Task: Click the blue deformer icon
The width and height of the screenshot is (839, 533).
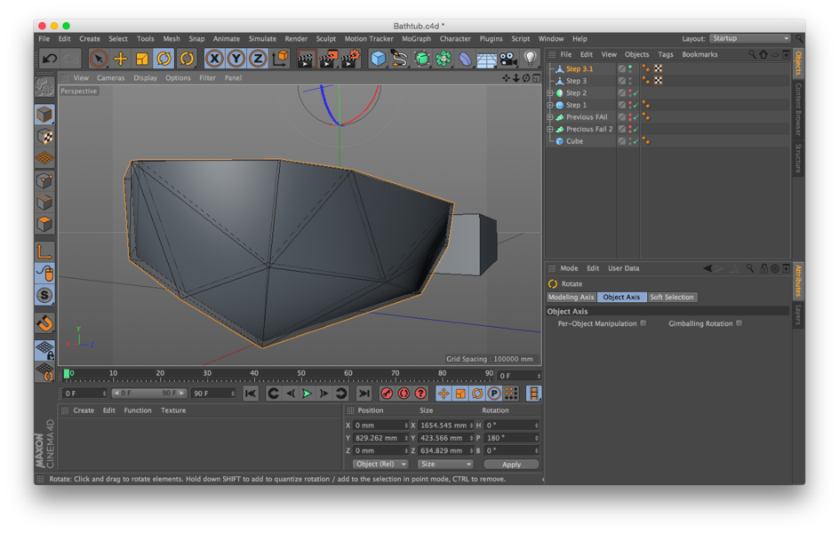Action: point(465,59)
